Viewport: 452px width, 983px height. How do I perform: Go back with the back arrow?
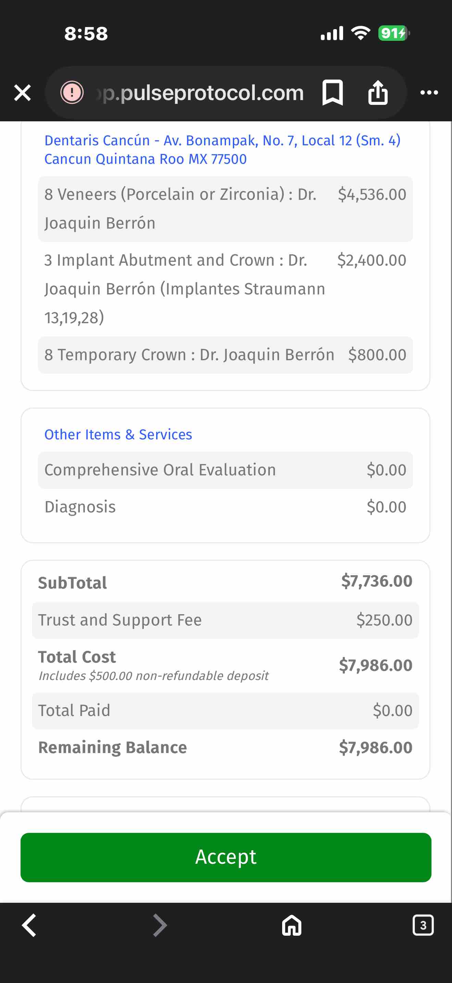pos(29,925)
